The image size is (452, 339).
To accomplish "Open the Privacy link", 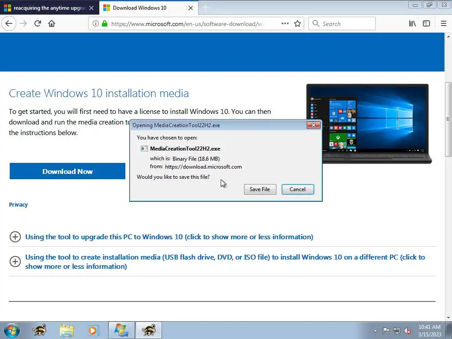I will click(18, 205).
